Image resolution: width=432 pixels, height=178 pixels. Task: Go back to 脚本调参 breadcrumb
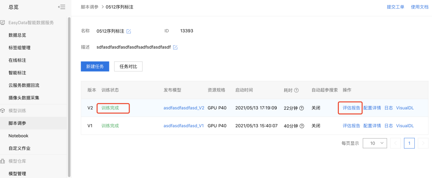[x=90, y=7]
